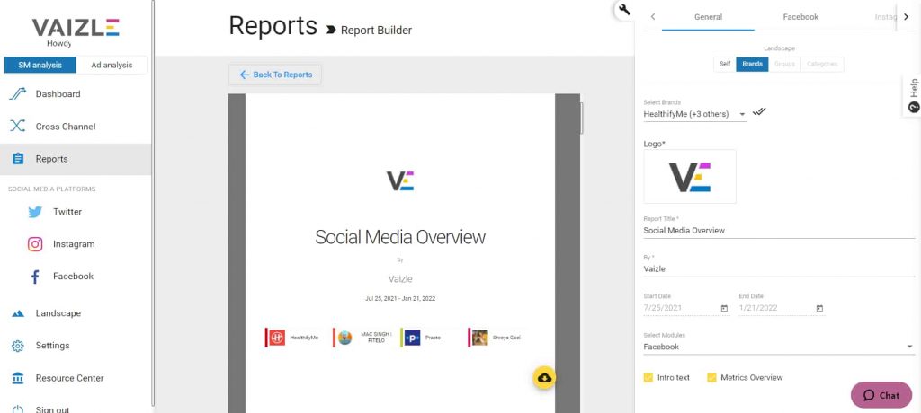Open the Dashboard chart icon
Image resolution: width=921 pixels, height=413 pixels.
(18, 94)
